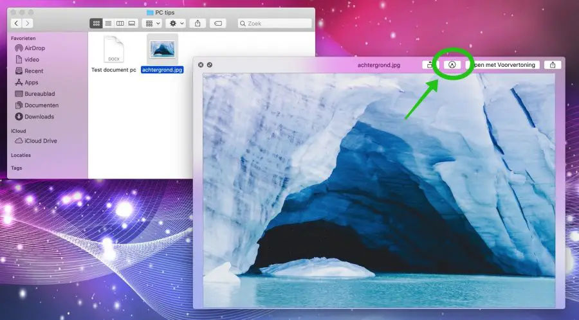Go back in Finder window
Screen dimensions: 579x320
point(16,23)
